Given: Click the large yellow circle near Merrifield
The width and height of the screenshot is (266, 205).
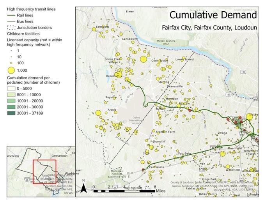Looking at the screenshot, I should point(222,154).
